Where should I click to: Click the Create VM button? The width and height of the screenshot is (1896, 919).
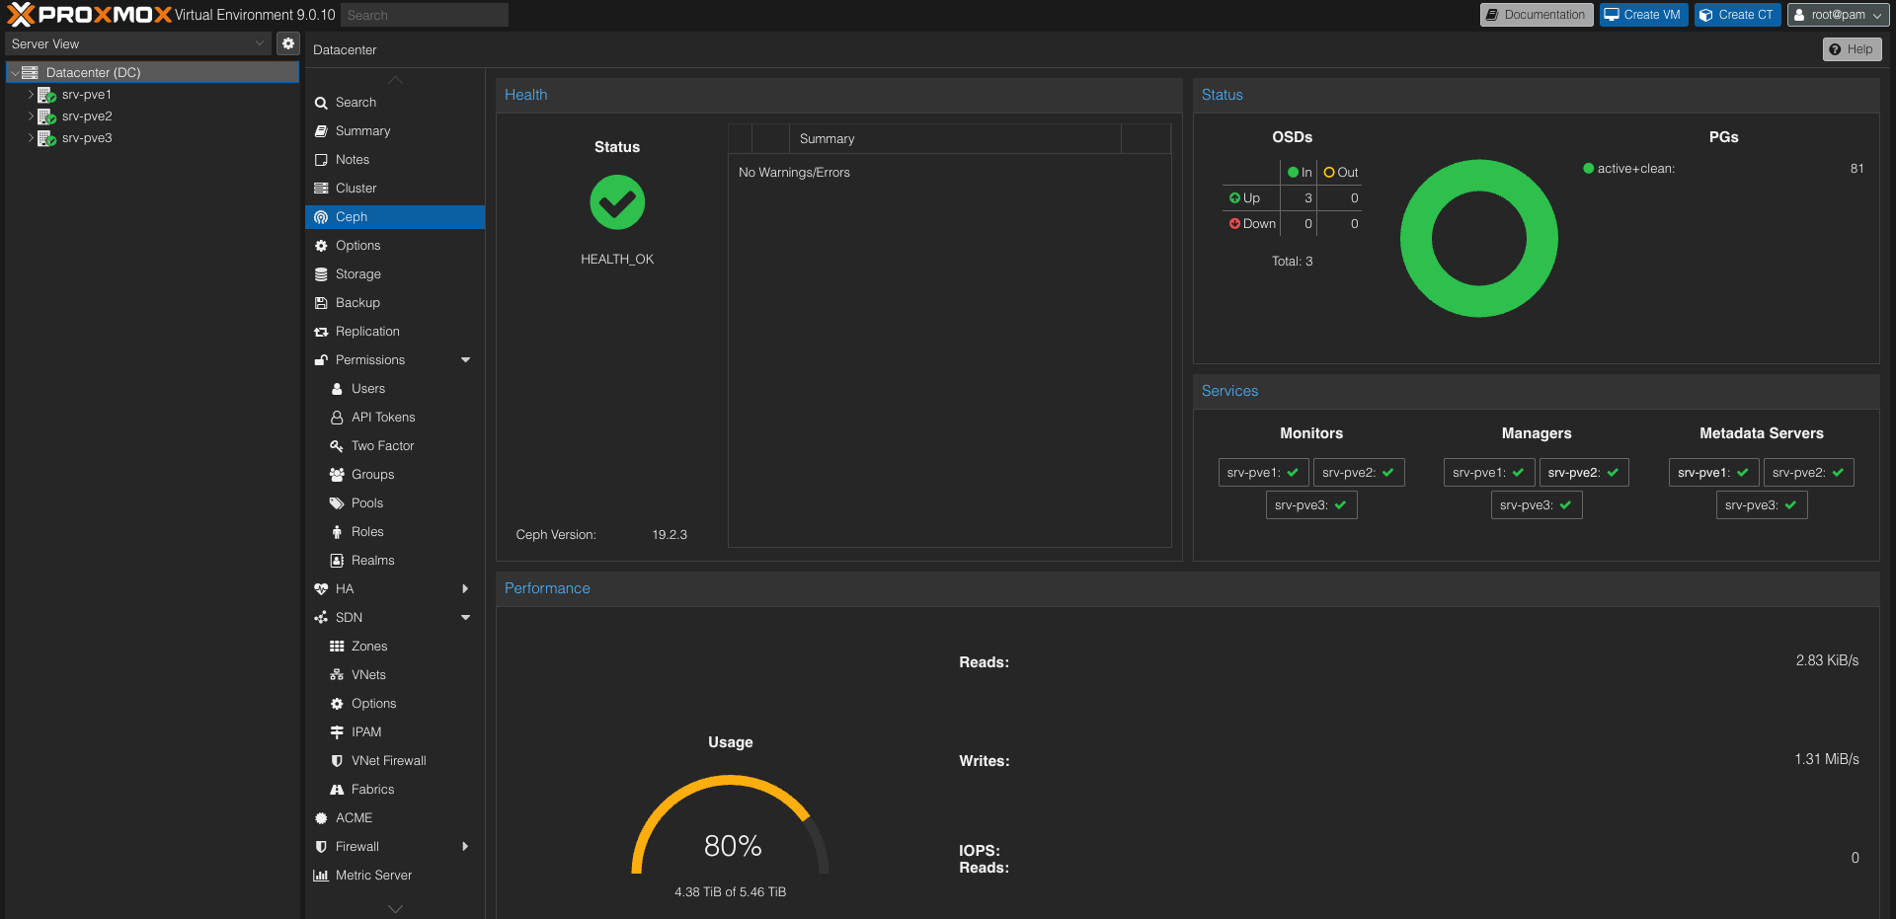pyautogui.click(x=1642, y=14)
